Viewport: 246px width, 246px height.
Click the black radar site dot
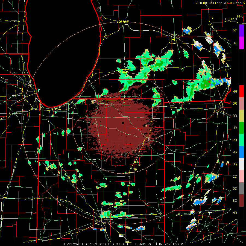123,123
